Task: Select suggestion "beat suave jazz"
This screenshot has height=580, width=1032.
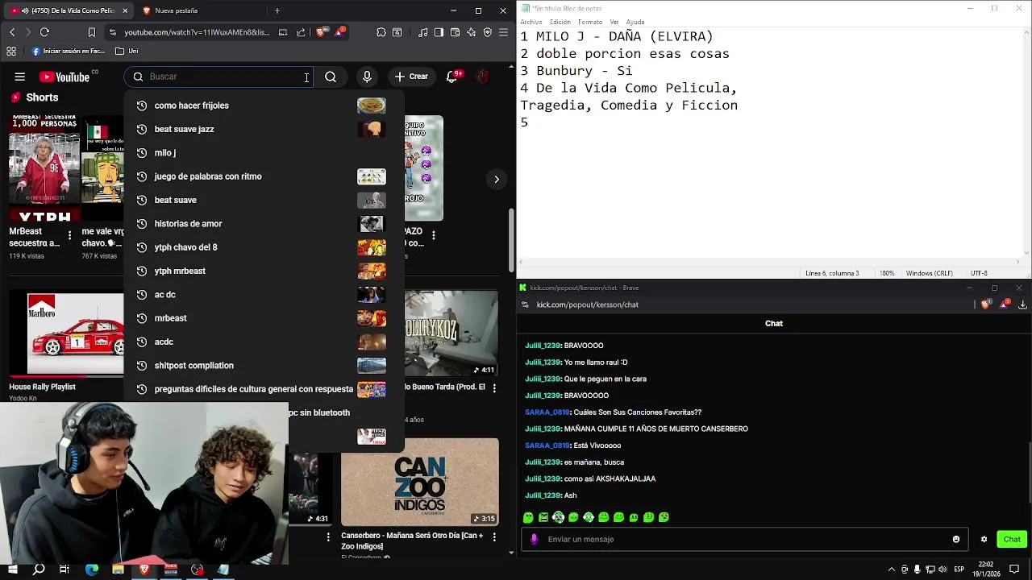Action: (x=264, y=129)
